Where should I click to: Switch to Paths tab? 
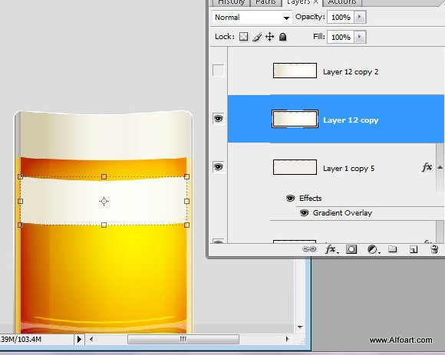(x=265, y=2)
